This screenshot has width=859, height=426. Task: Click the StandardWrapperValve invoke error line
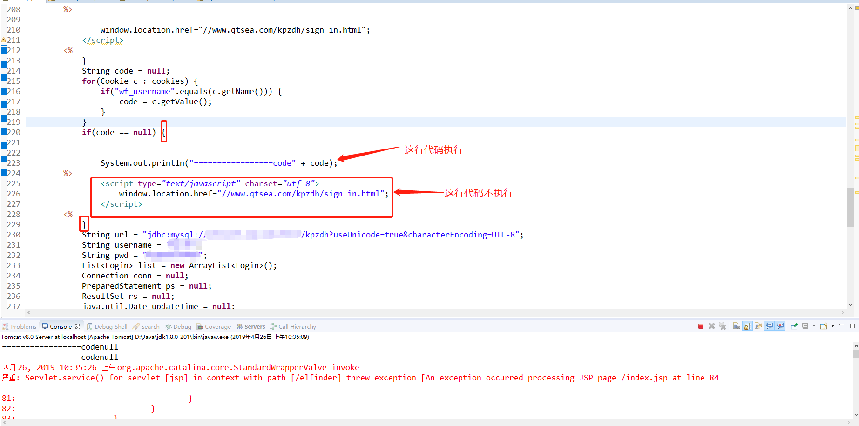(x=181, y=367)
